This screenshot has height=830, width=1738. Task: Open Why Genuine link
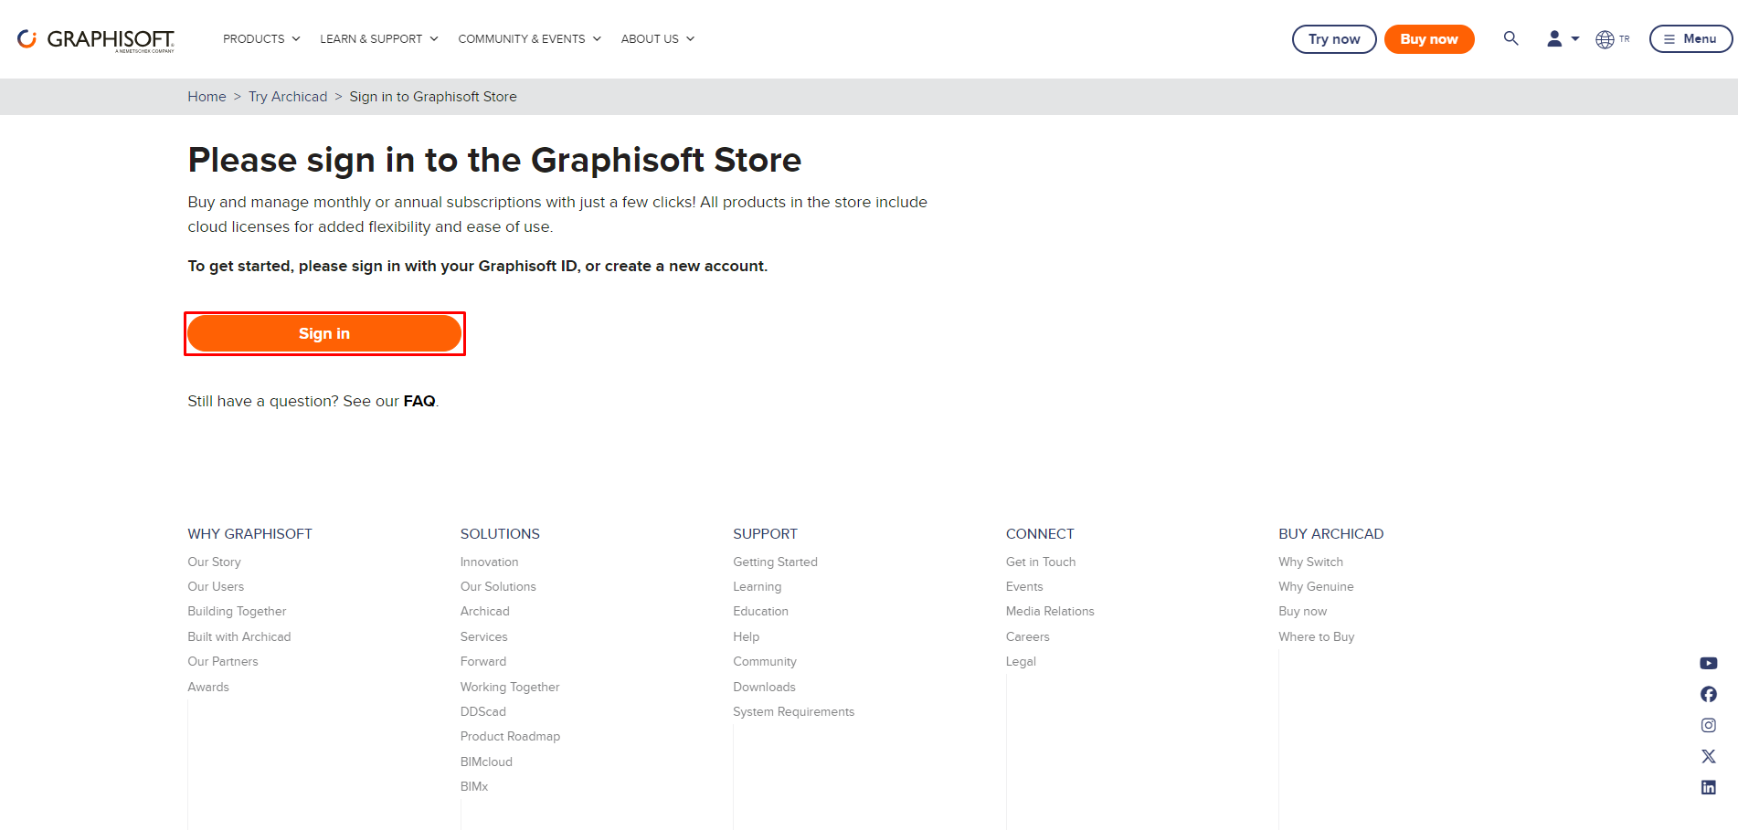pos(1316,586)
